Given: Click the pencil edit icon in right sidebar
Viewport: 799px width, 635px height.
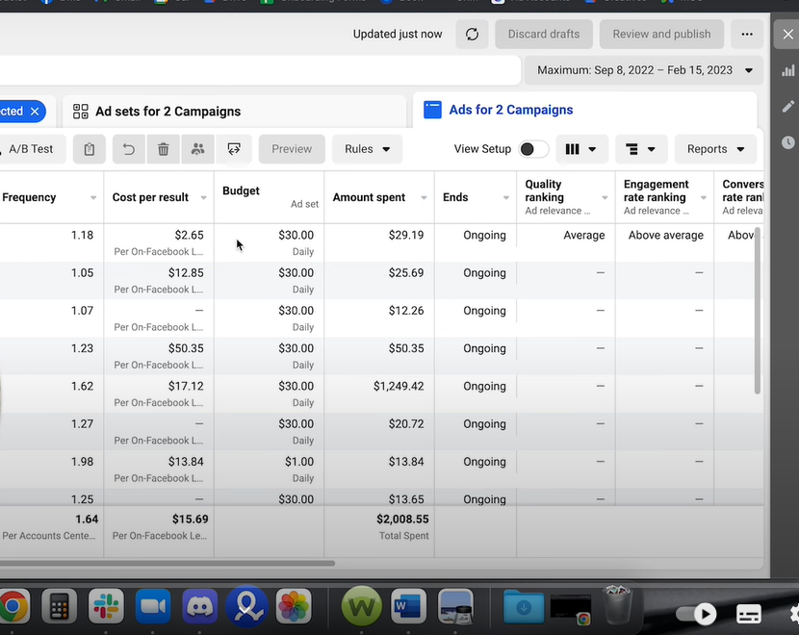Looking at the screenshot, I should coord(787,107).
